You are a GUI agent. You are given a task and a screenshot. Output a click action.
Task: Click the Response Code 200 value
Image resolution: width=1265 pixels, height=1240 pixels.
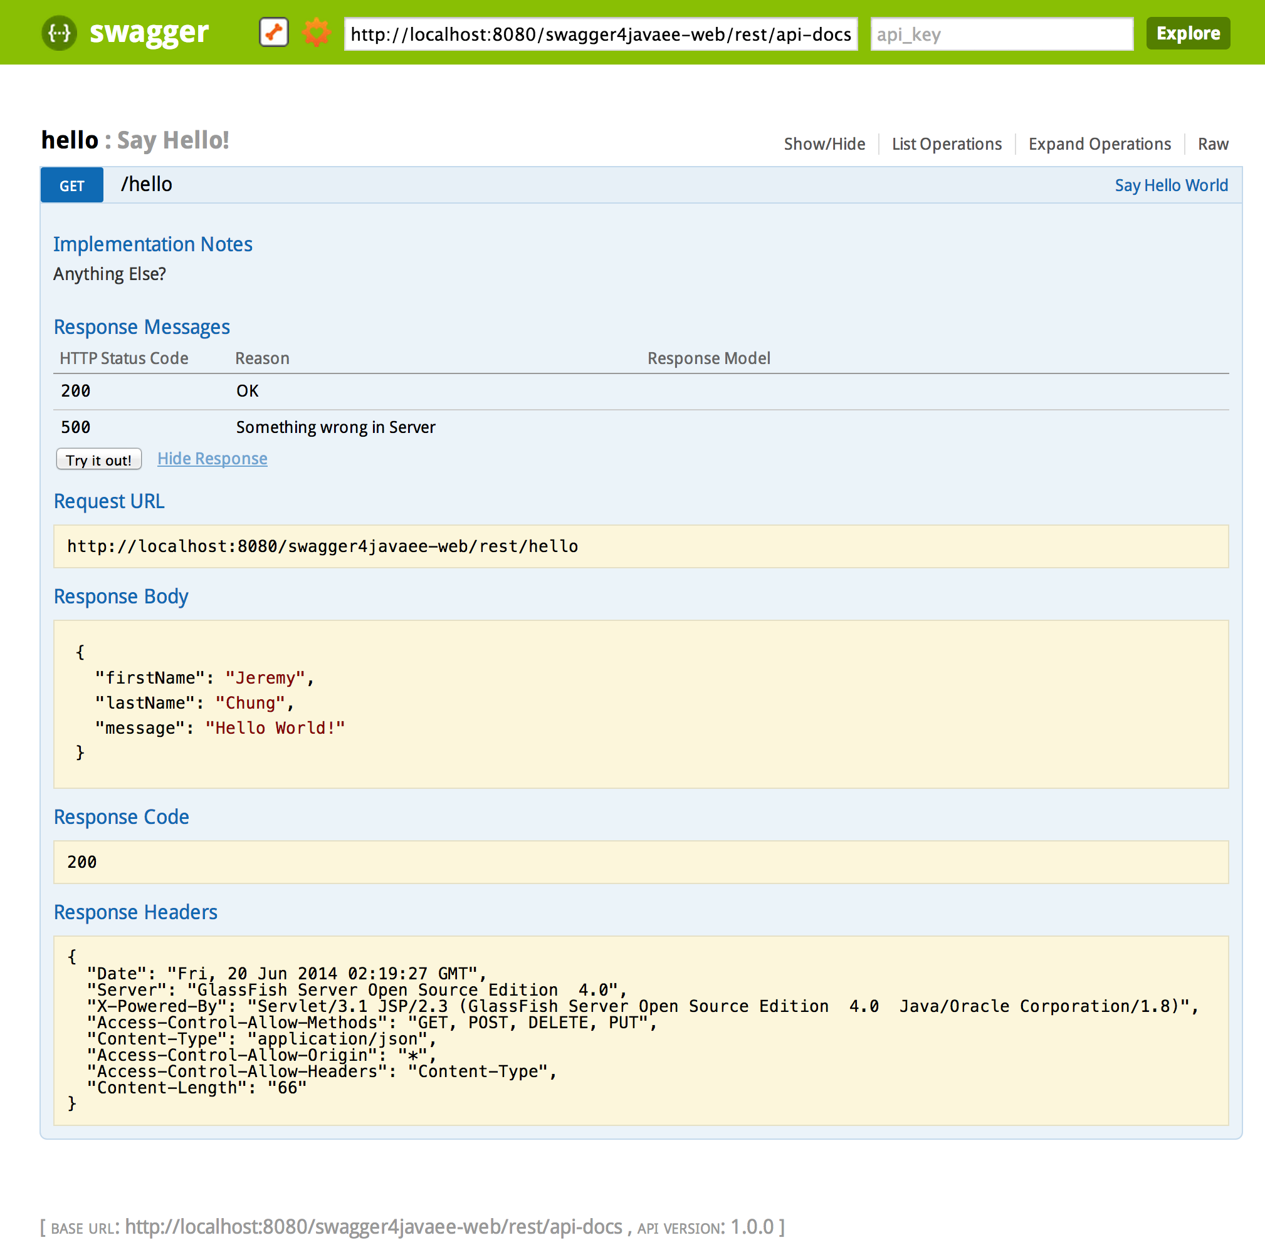(82, 862)
